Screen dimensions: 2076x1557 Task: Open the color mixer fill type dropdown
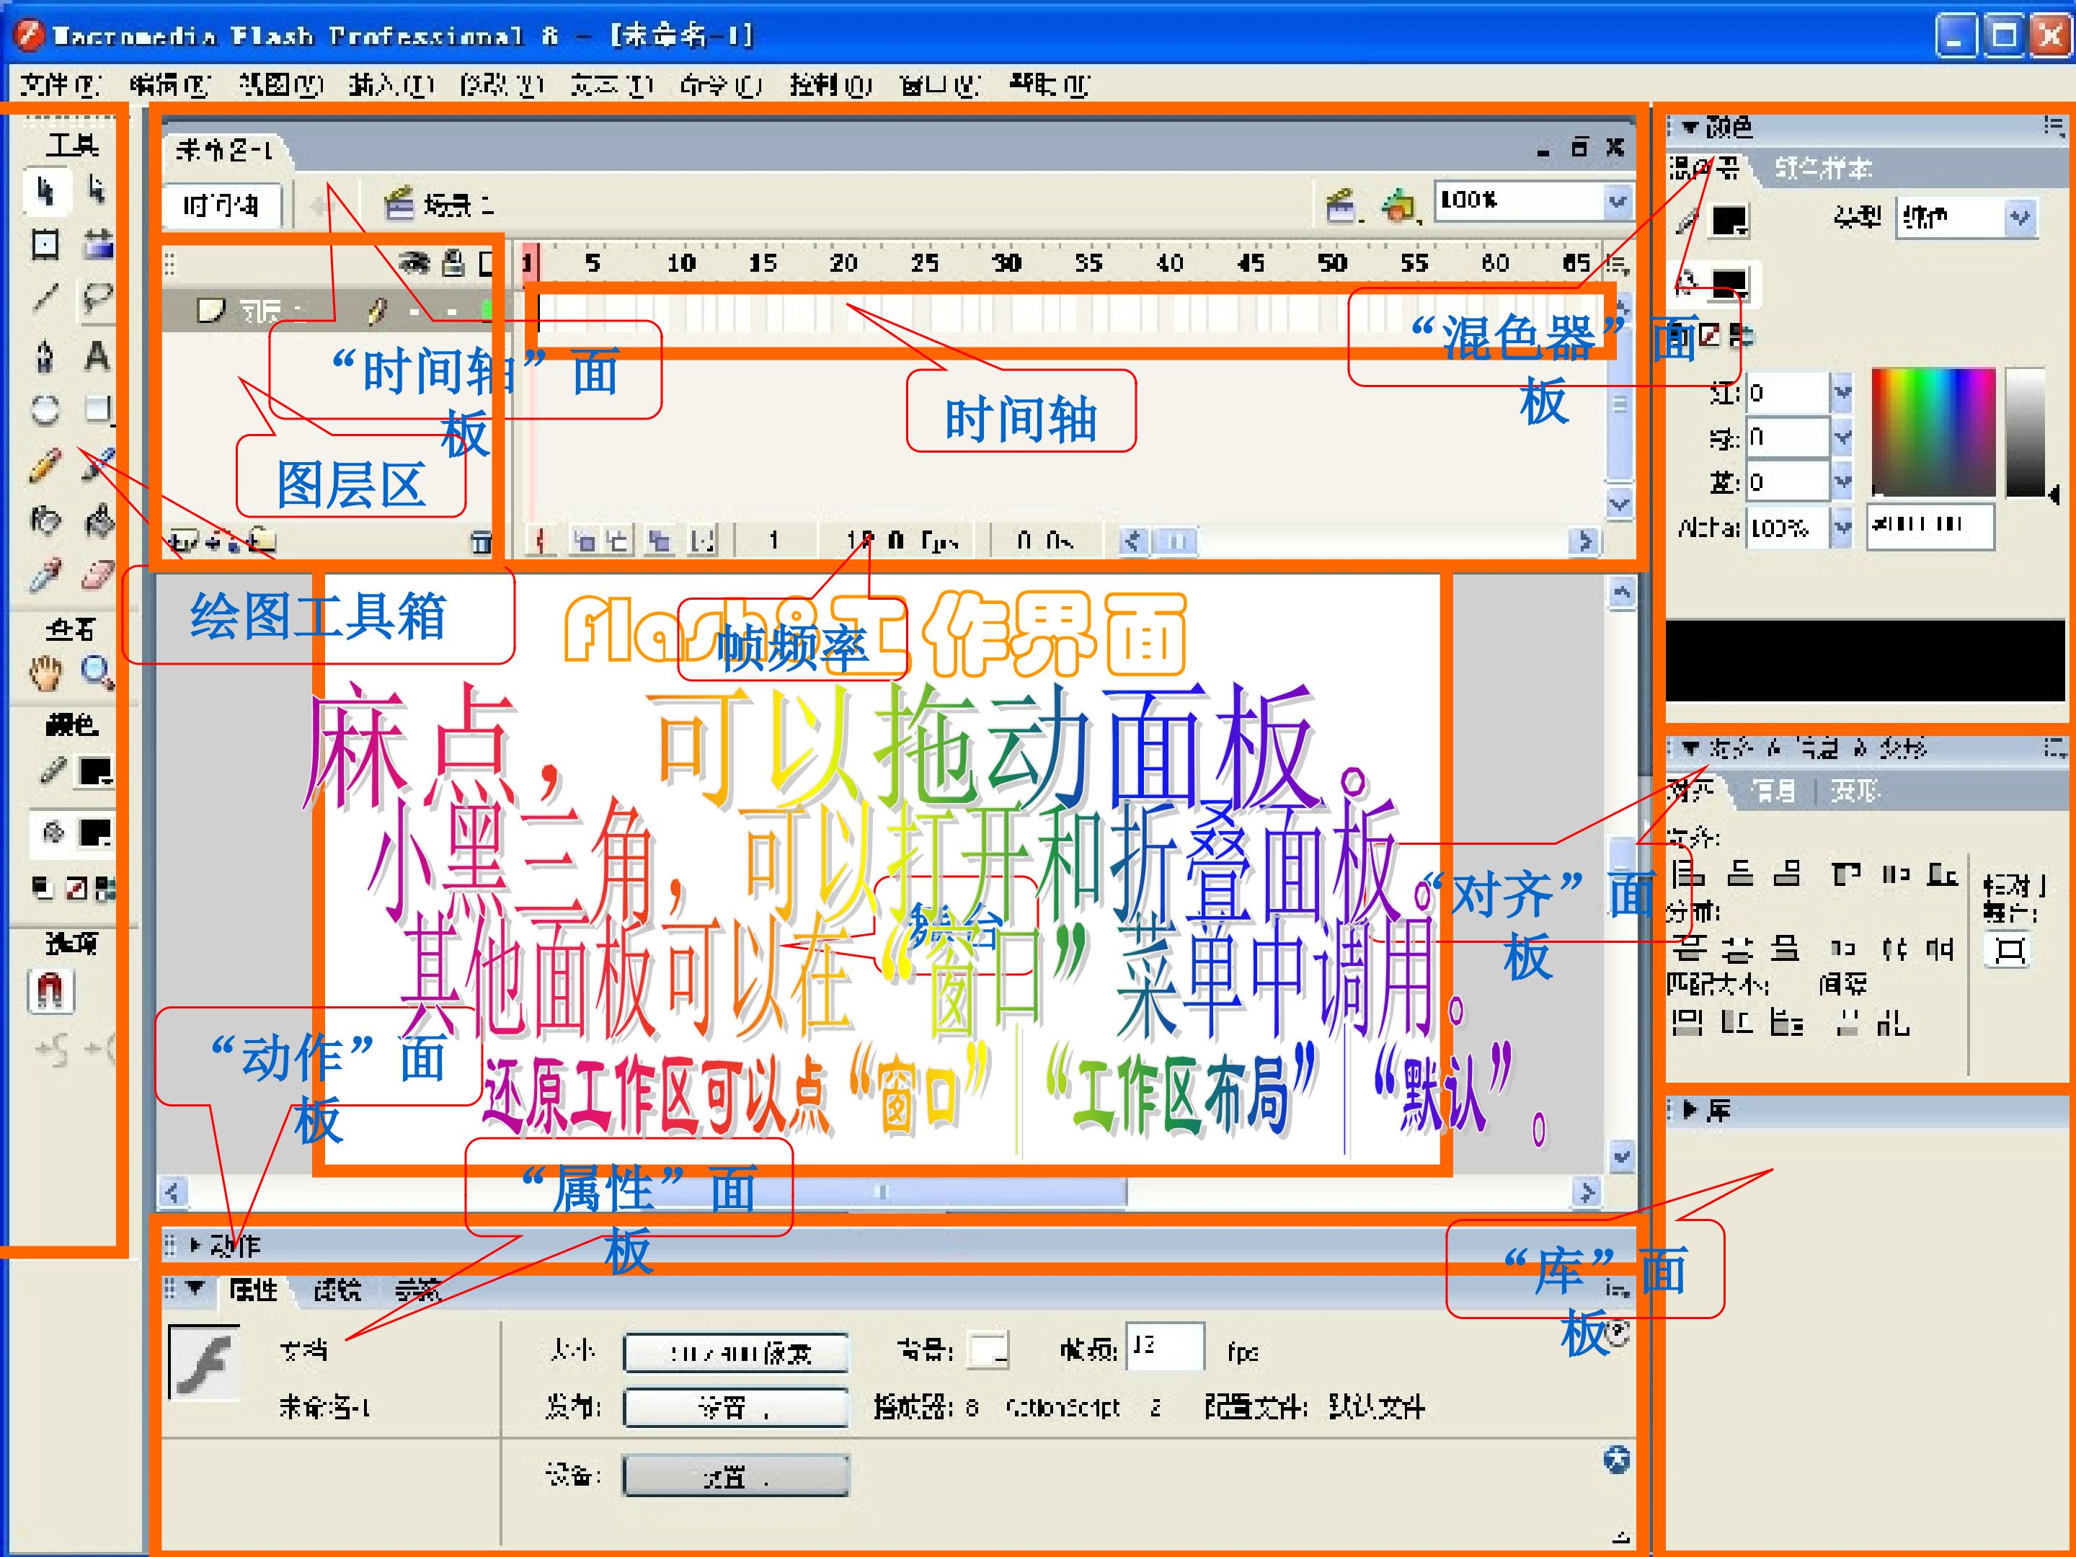[x=2019, y=218]
